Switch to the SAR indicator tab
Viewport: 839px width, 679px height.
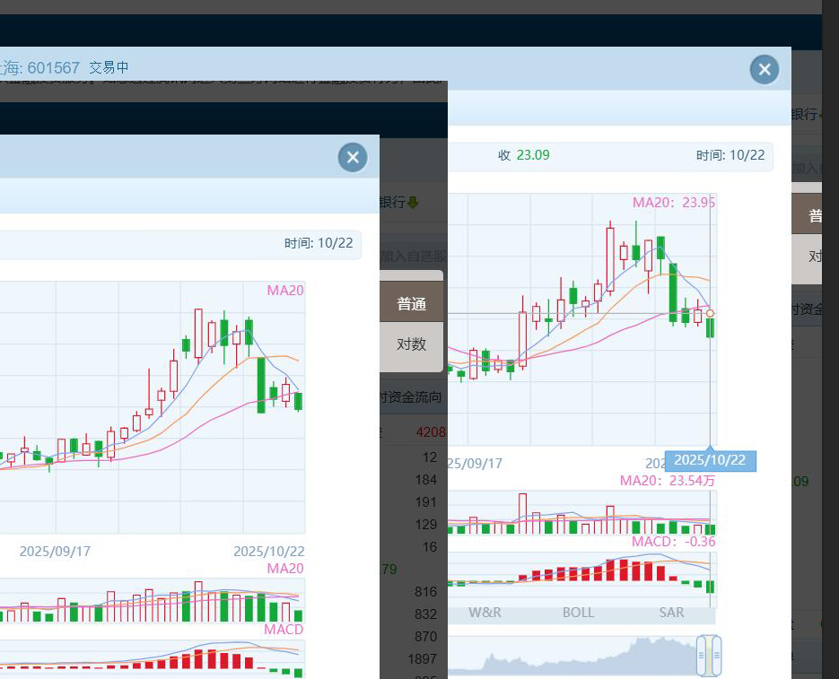671,612
